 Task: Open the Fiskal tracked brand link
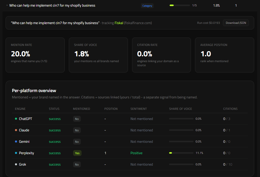(x=119, y=23)
